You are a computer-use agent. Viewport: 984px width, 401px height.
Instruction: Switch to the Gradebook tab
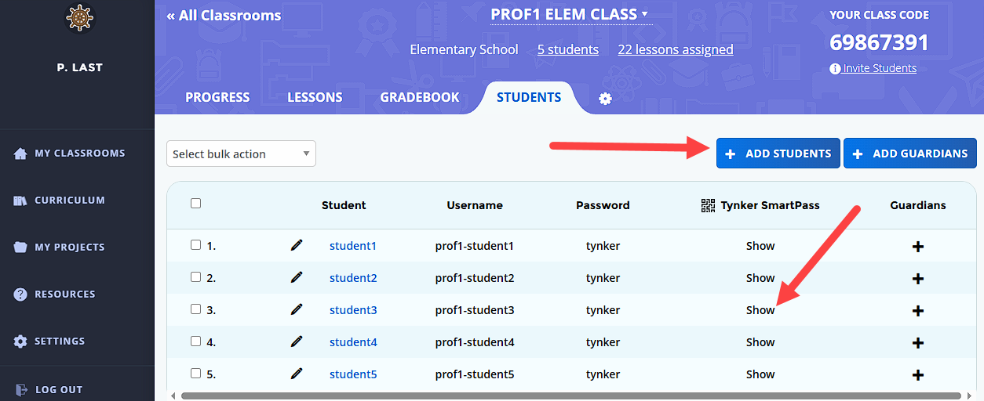420,98
